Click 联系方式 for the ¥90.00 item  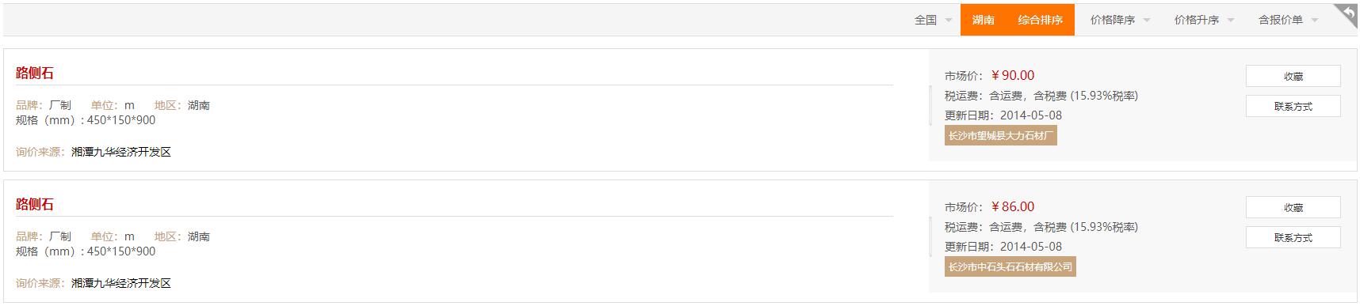[1293, 106]
